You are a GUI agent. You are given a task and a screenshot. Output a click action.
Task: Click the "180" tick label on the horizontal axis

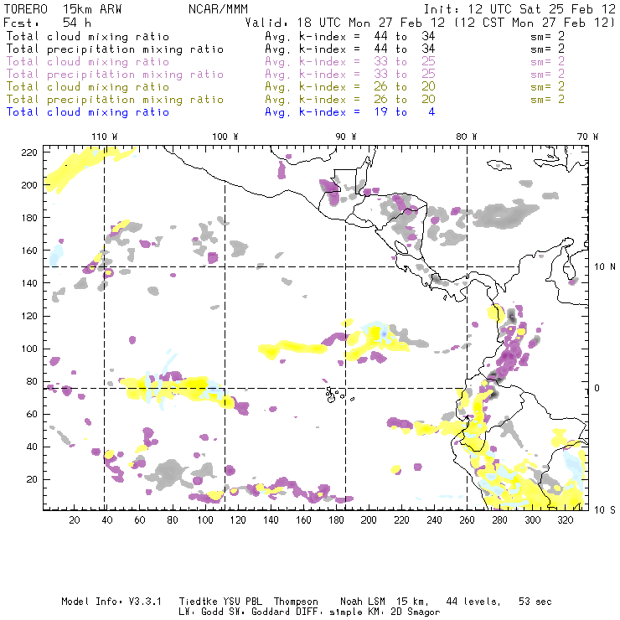tap(336, 520)
